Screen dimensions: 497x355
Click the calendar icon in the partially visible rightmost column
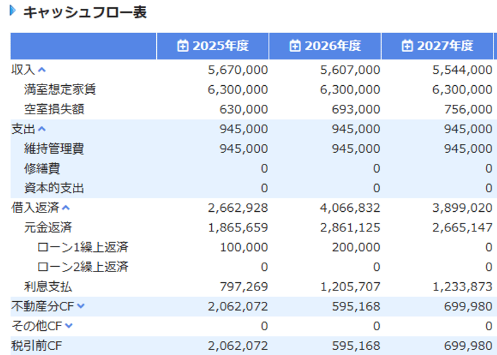point(495,45)
